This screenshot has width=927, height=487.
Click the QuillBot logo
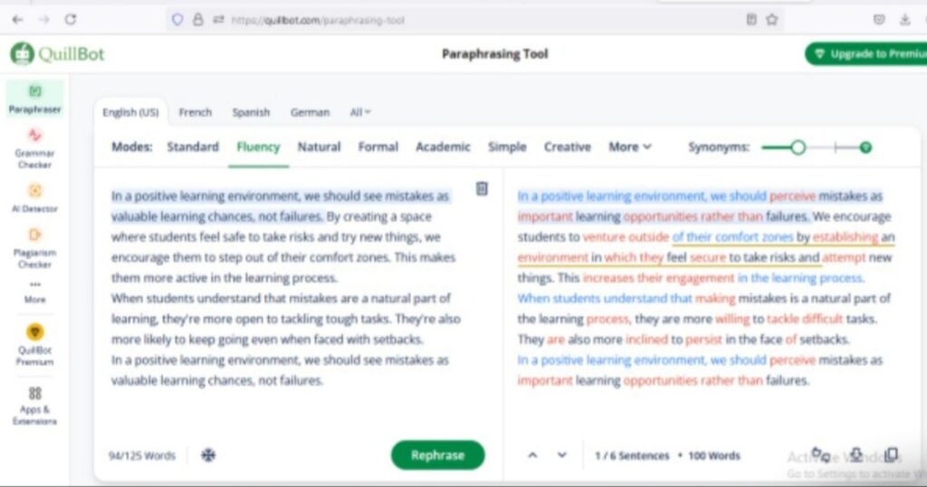tap(57, 53)
